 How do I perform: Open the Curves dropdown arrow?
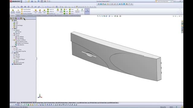pyautogui.click(x=82, y=14)
